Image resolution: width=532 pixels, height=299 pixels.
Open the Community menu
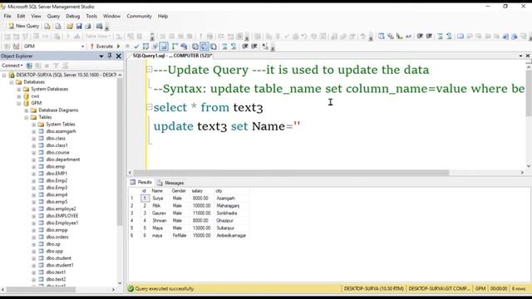(x=139, y=16)
